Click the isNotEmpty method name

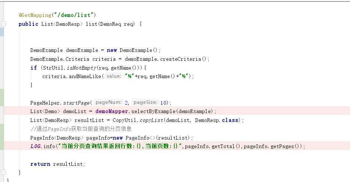tap(81, 68)
